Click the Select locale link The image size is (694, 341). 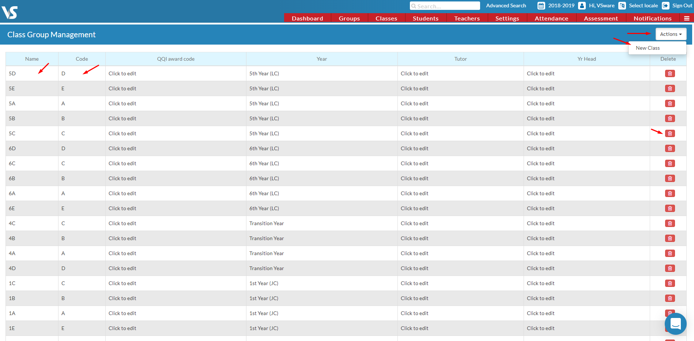click(x=643, y=5)
